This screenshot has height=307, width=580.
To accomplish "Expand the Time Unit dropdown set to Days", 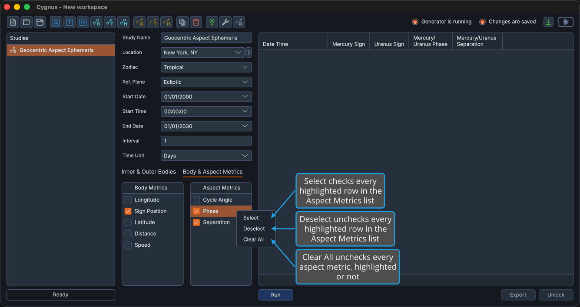I will pos(206,156).
